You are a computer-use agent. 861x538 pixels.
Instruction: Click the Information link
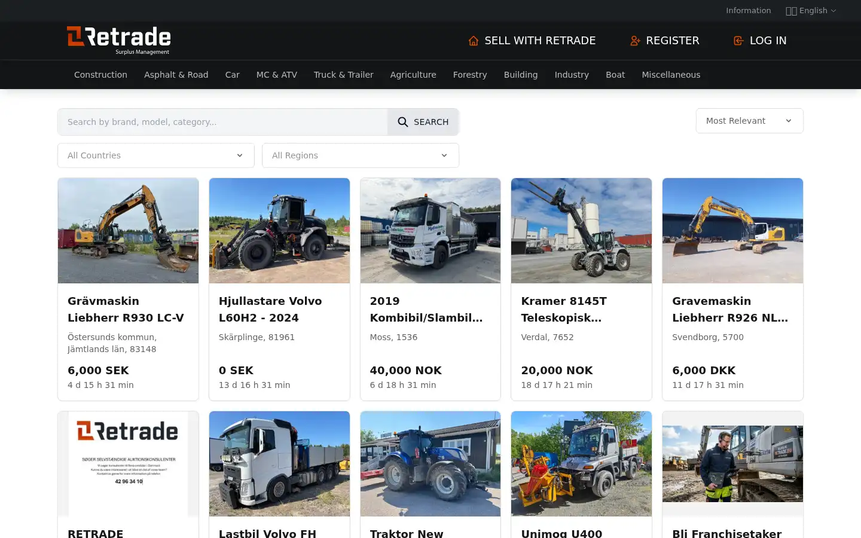tap(749, 11)
